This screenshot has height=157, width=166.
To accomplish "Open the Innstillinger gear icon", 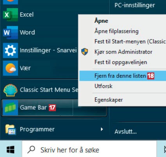I will pyautogui.click(x=11, y=50).
